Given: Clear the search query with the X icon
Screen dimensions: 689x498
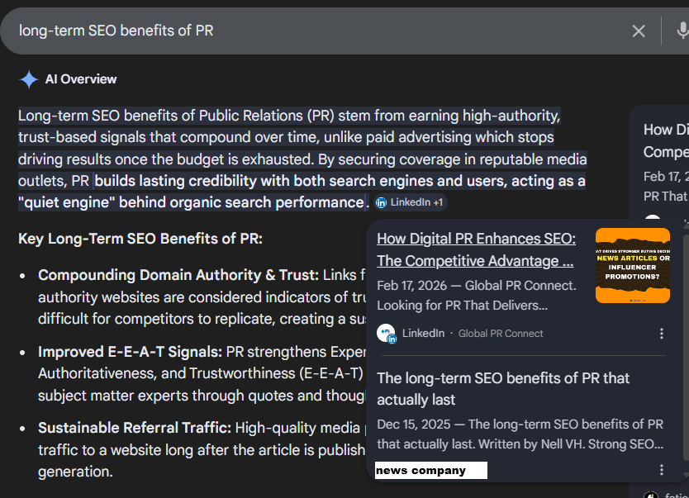Looking at the screenshot, I should (x=639, y=31).
